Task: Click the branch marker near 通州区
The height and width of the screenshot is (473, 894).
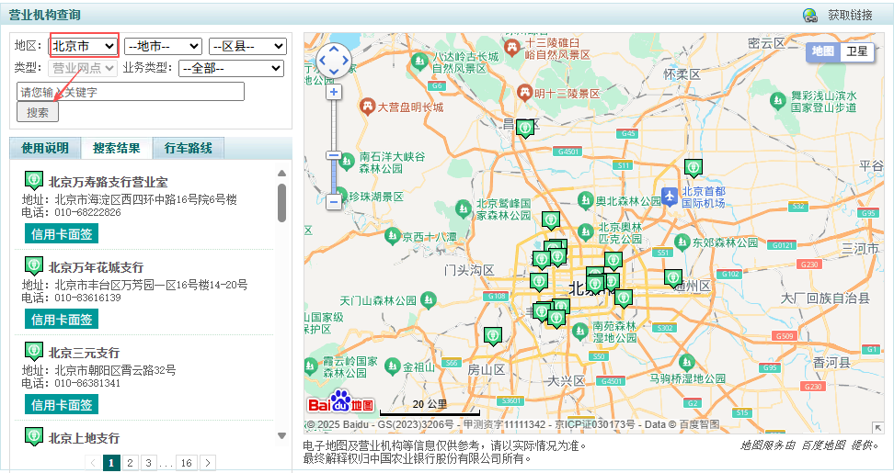Action: coord(673,278)
